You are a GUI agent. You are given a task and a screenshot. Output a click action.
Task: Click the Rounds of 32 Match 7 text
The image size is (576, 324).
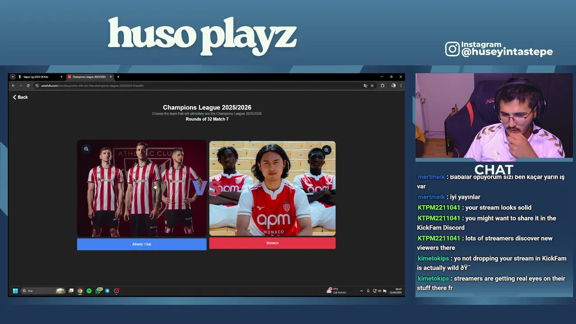point(207,119)
